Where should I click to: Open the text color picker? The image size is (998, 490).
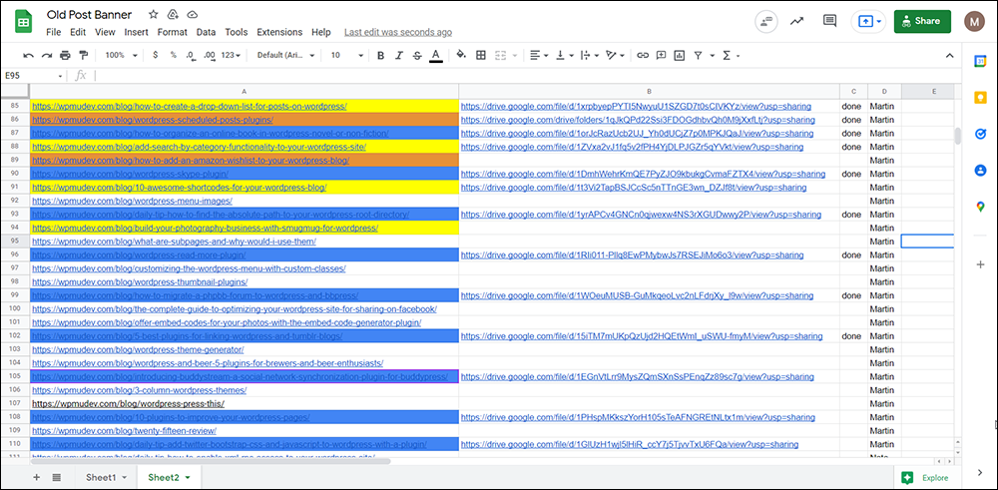point(435,55)
